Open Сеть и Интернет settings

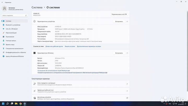12,29
